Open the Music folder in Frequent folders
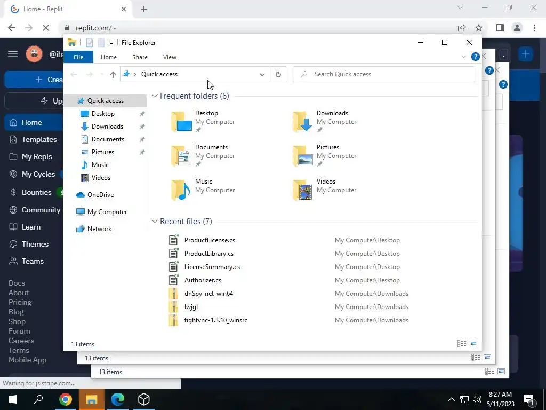 pyautogui.click(x=203, y=190)
